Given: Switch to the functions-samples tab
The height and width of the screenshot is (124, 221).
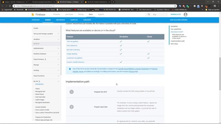Looking at the screenshot, I should [42, 2].
